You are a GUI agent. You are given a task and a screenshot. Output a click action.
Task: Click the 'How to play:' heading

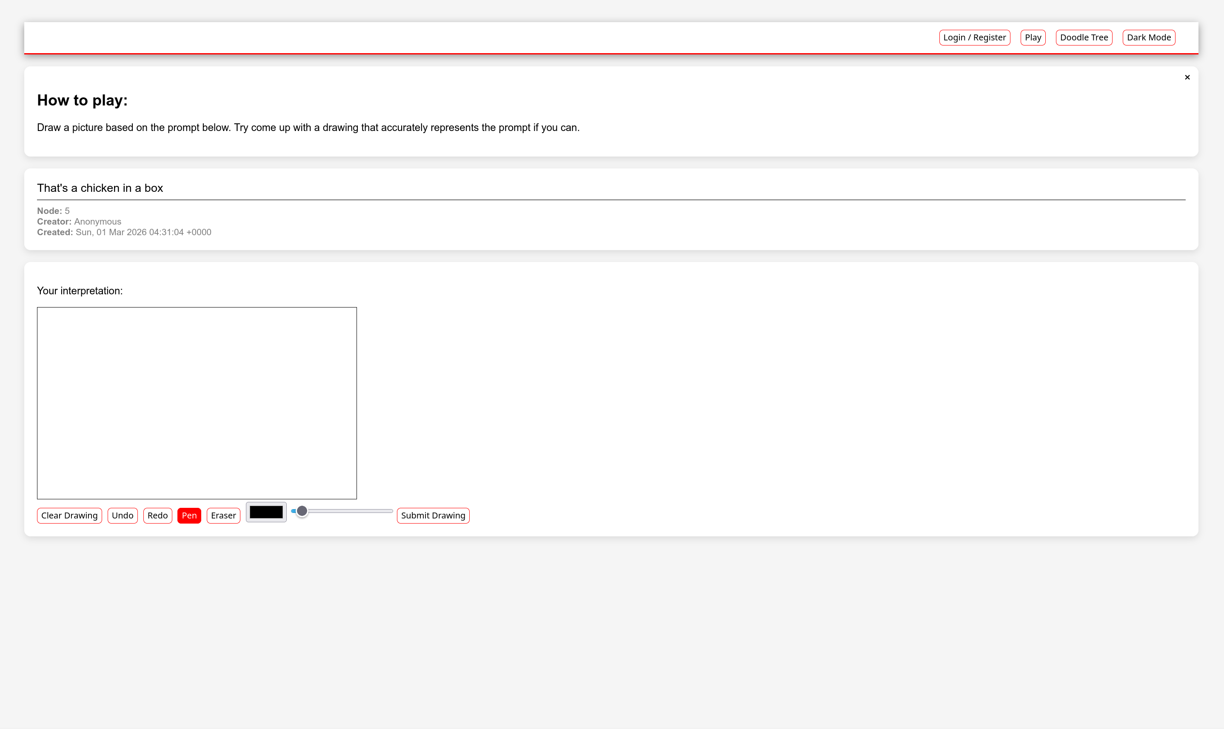coord(82,100)
